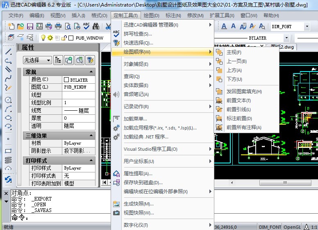Collapse the 三维效果 section

(91, 135)
